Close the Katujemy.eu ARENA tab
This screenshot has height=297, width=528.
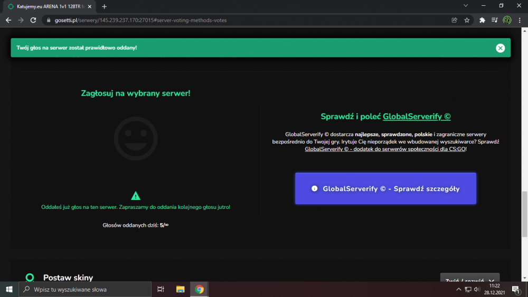pos(90,6)
